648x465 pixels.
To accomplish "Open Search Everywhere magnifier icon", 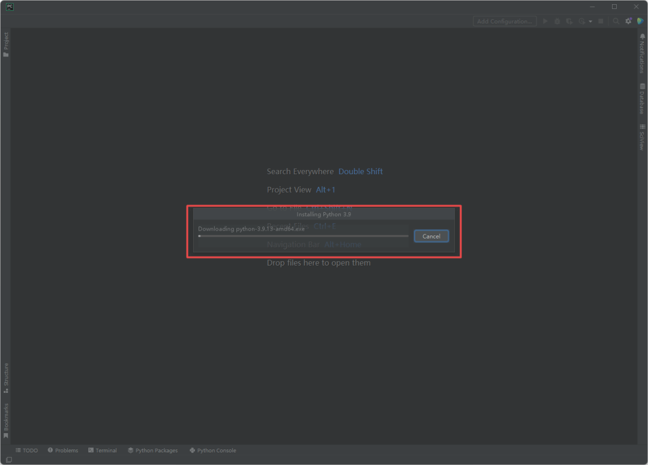I will (x=616, y=21).
